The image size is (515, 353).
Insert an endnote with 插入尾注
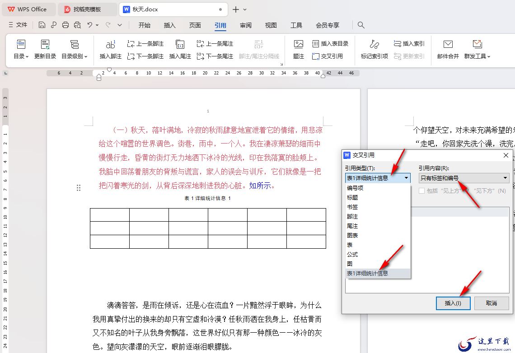point(180,49)
